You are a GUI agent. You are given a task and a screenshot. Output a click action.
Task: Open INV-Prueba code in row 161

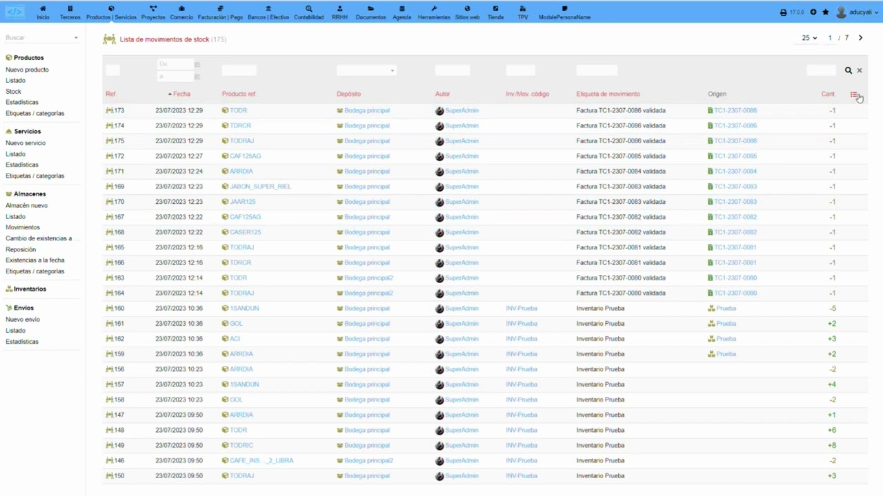click(x=522, y=324)
